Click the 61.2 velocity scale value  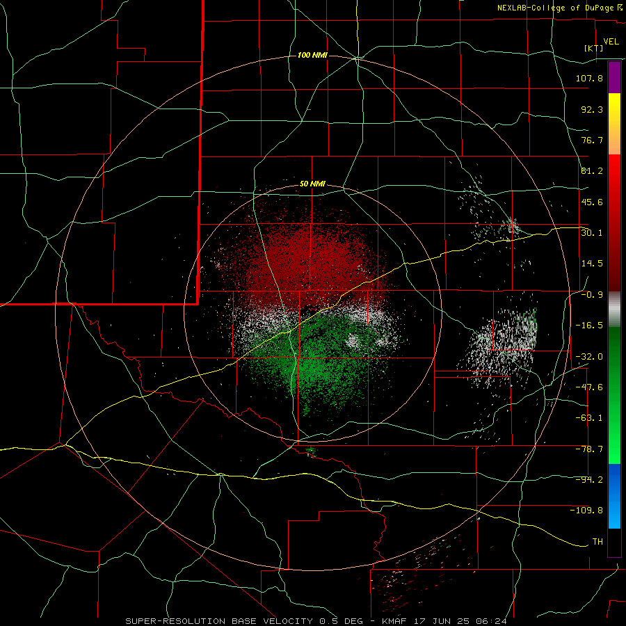(x=592, y=171)
